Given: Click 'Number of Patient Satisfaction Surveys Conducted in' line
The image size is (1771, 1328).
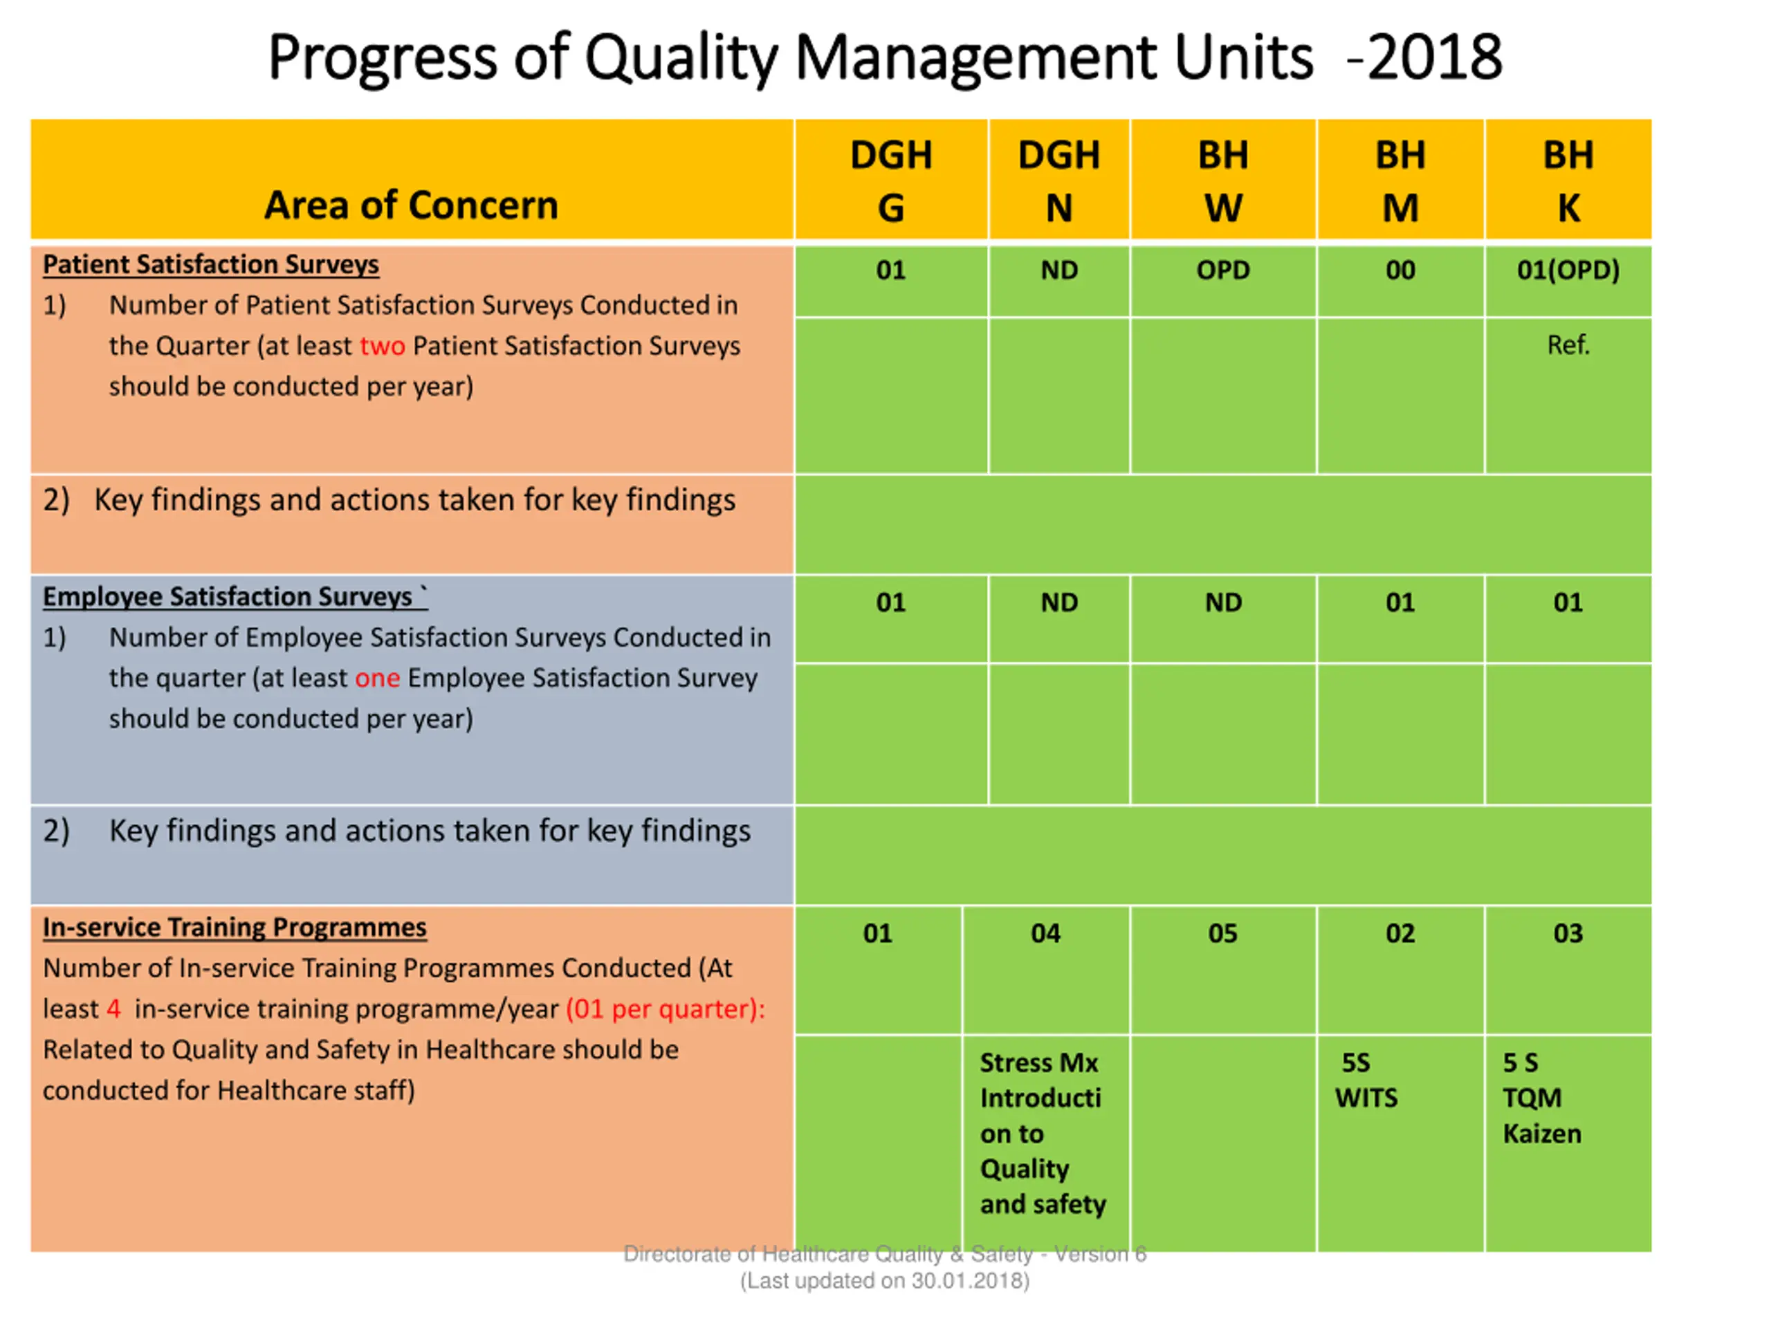Looking at the screenshot, I should point(423,305).
